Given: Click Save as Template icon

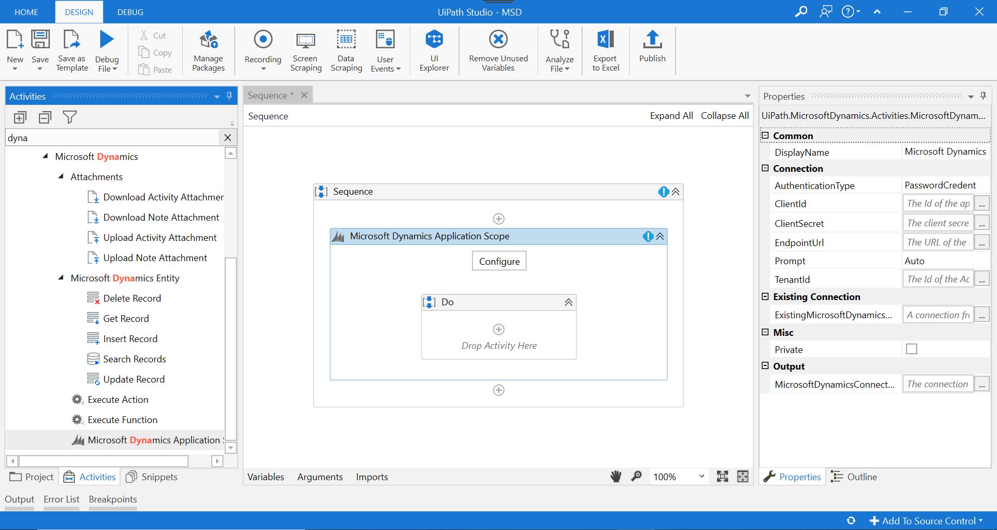Looking at the screenshot, I should point(72,39).
